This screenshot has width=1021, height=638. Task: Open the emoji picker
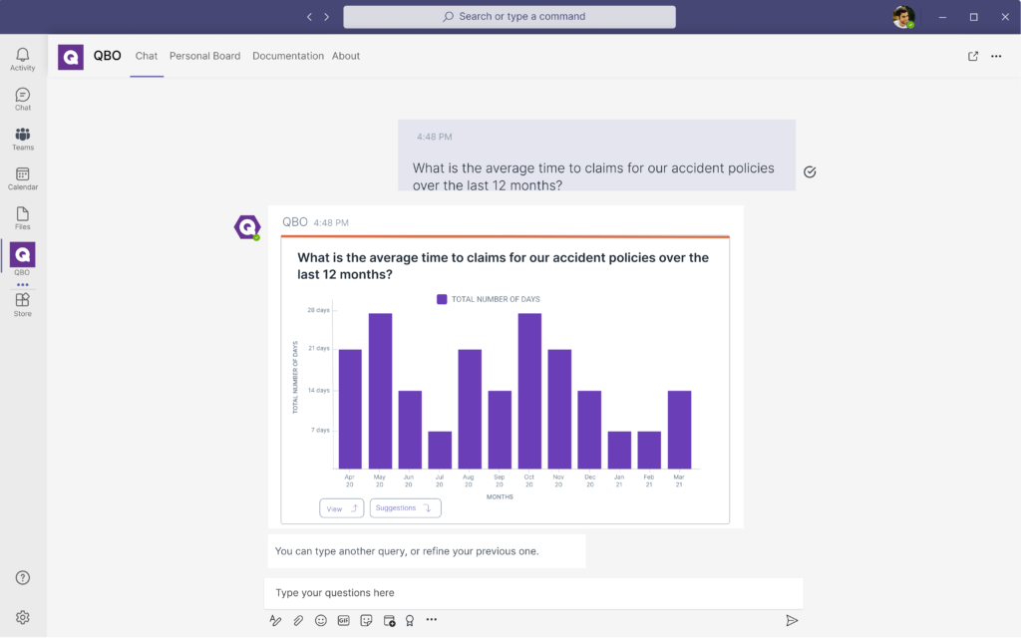321,620
